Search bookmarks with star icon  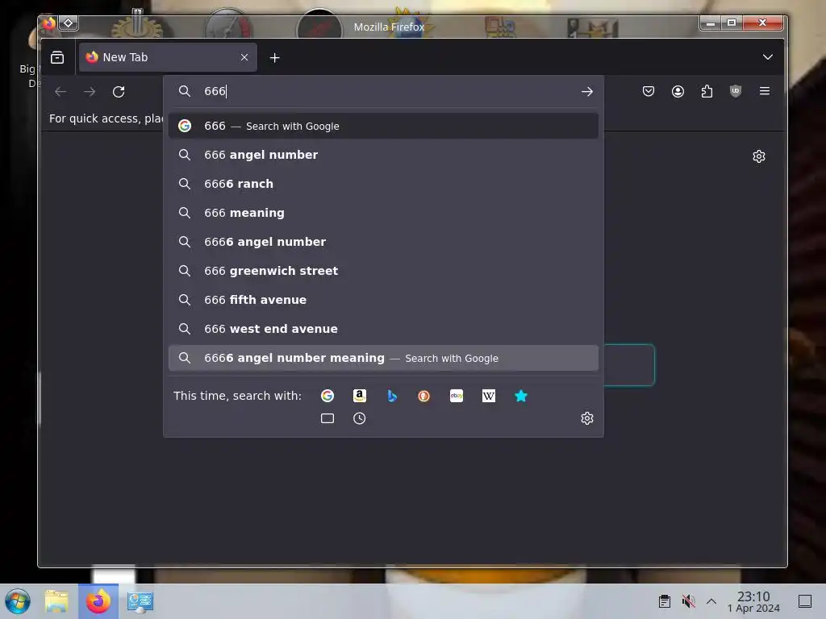click(520, 396)
